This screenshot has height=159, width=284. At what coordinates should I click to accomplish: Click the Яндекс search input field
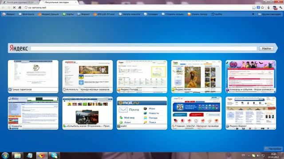pos(144,48)
